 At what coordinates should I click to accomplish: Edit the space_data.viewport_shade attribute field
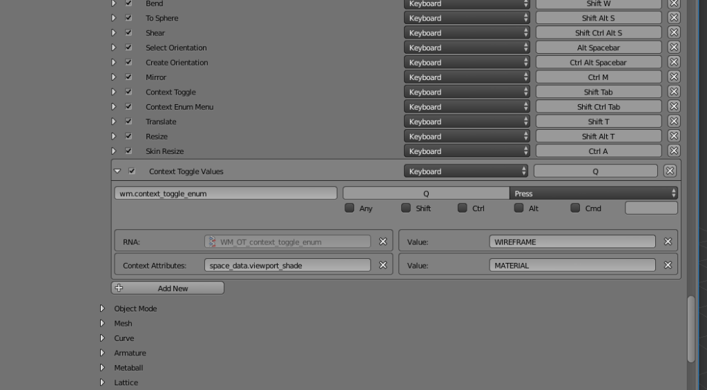point(288,265)
